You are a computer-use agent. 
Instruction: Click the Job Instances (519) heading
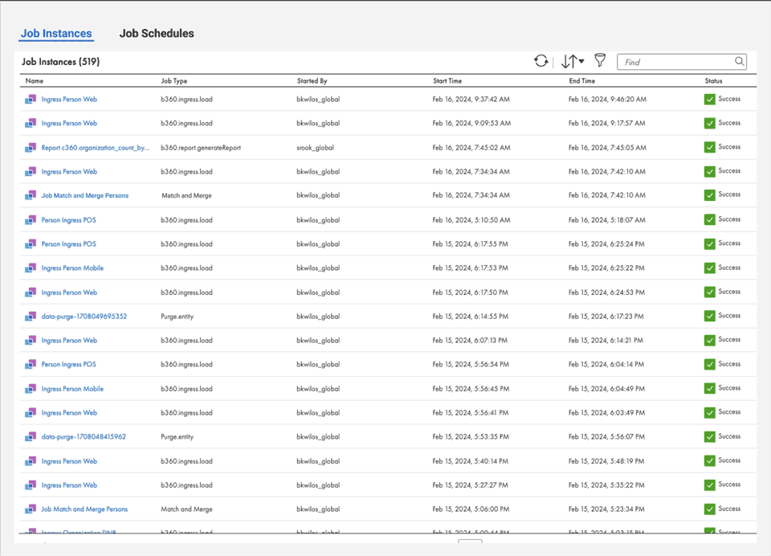(60, 62)
